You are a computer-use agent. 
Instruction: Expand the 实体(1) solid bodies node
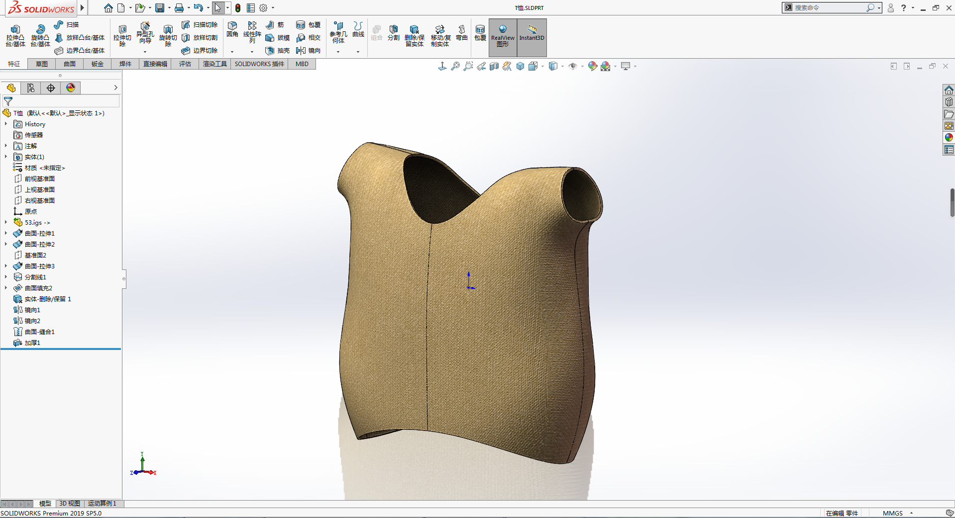tap(6, 157)
